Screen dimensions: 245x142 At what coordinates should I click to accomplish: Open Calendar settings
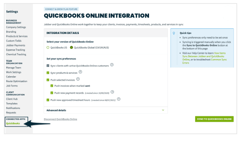pos(11,77)
